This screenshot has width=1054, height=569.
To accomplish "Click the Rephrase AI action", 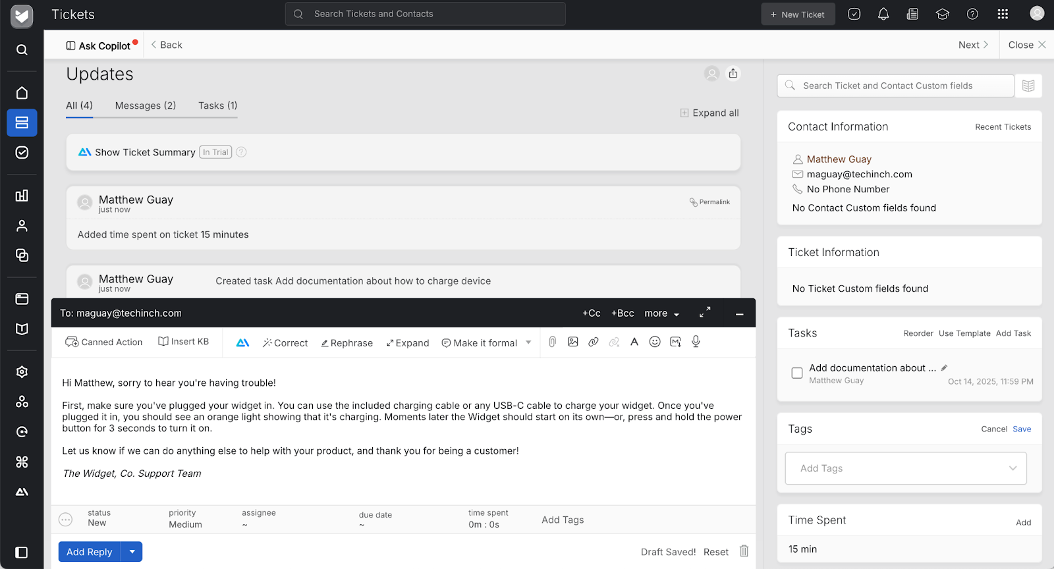I will point(347,343).
